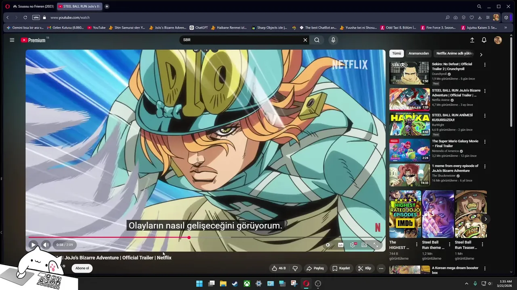This screenshot has height=290, width=517.
Task: Show more bookmarks with the double chevron
Action: click(505, 28)
